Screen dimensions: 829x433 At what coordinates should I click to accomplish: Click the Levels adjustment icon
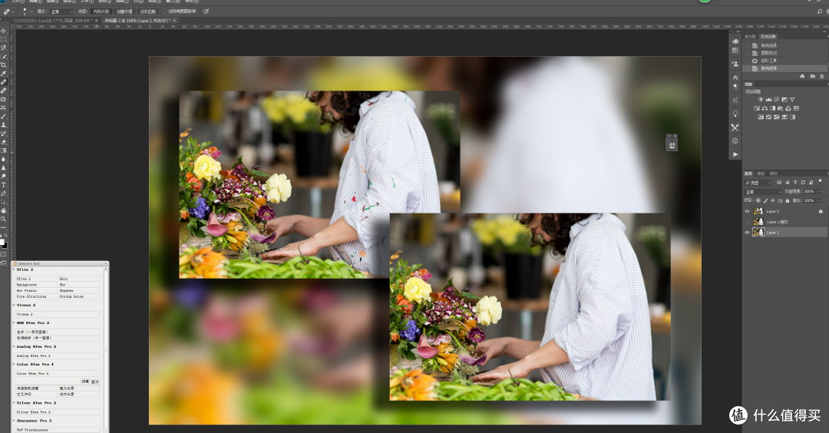[768, 99]
